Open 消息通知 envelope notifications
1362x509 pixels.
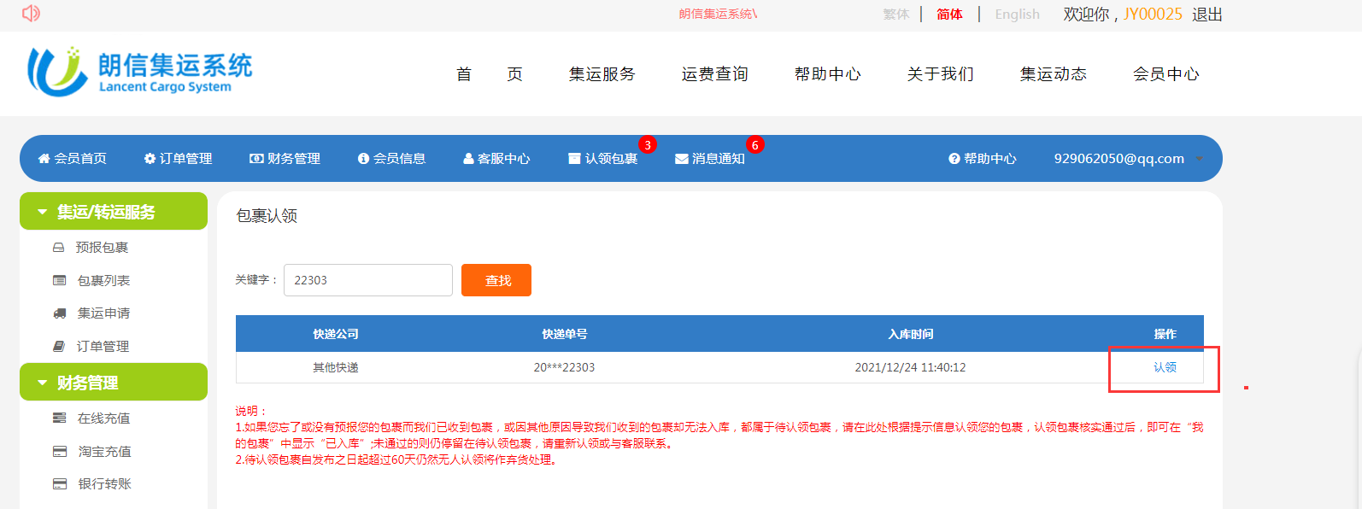[x=710, y=159]
